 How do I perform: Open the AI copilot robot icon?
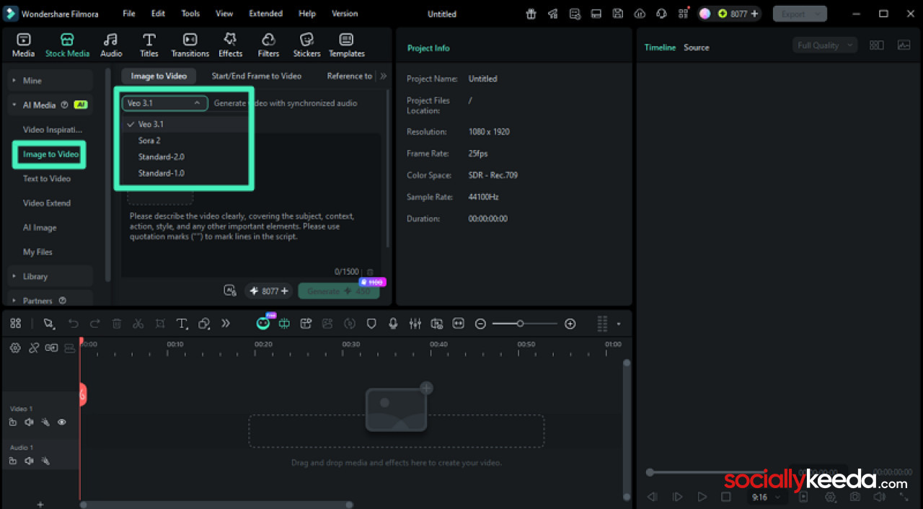coord(263,324)
